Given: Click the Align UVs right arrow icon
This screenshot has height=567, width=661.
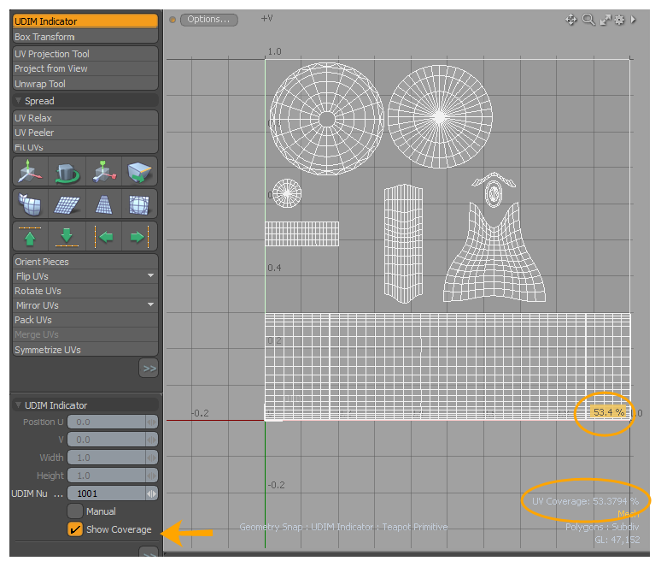Looking at the screenshot, I should 139,236.
